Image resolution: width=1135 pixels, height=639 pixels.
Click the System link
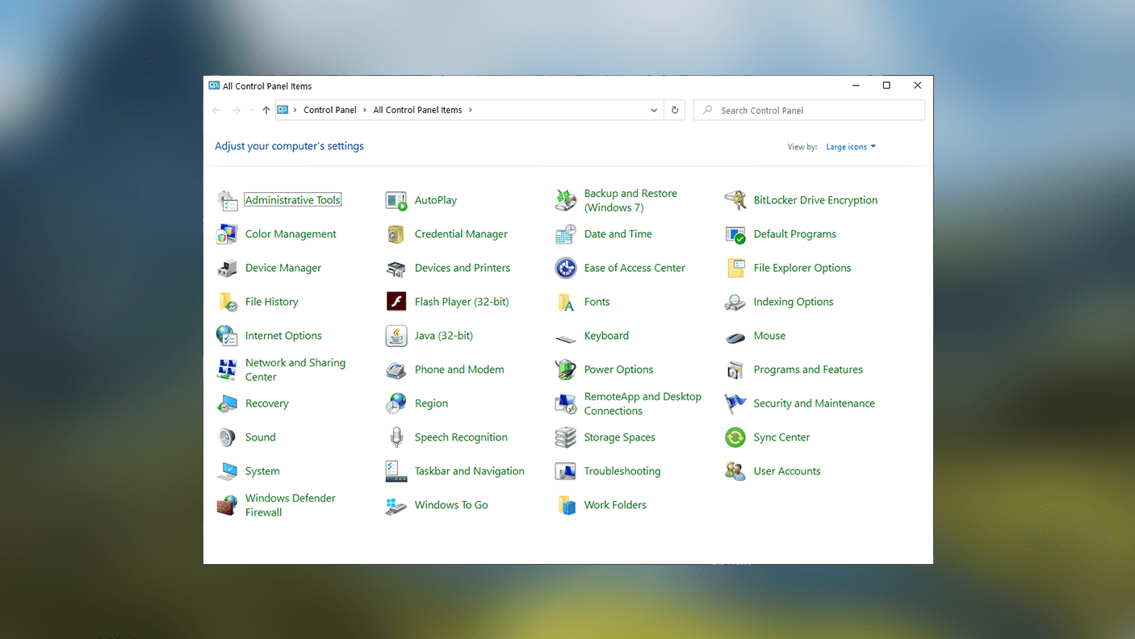pyautogui.click(x=262, y=471)
